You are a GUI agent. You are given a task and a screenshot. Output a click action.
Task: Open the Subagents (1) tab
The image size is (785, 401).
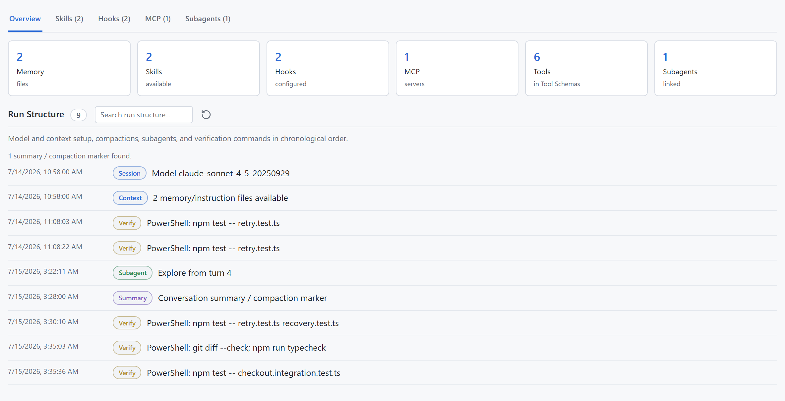(208, 19)
